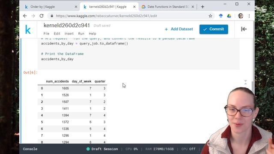Click the Draft Session status indicator

point(102,149)
